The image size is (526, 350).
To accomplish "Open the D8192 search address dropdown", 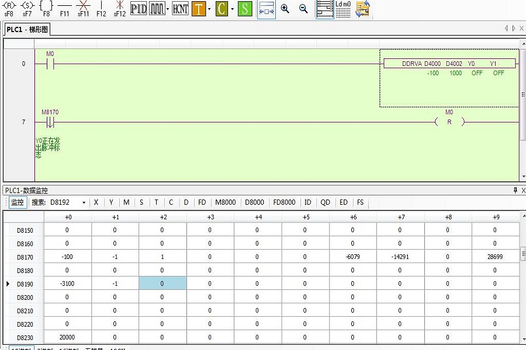I will click(84, 202).
